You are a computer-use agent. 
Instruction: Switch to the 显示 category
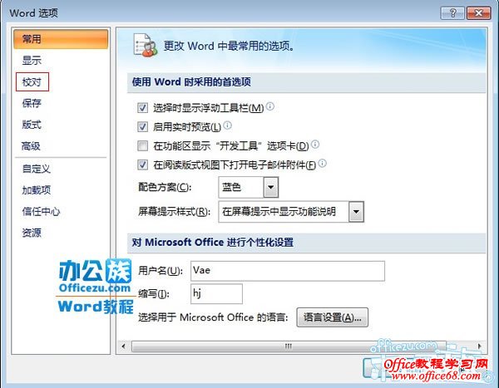point(32,61)
